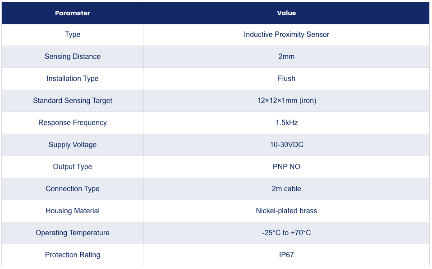The image size is (432, 269).
Task: Select the Flush installation value
Action: 286,78
